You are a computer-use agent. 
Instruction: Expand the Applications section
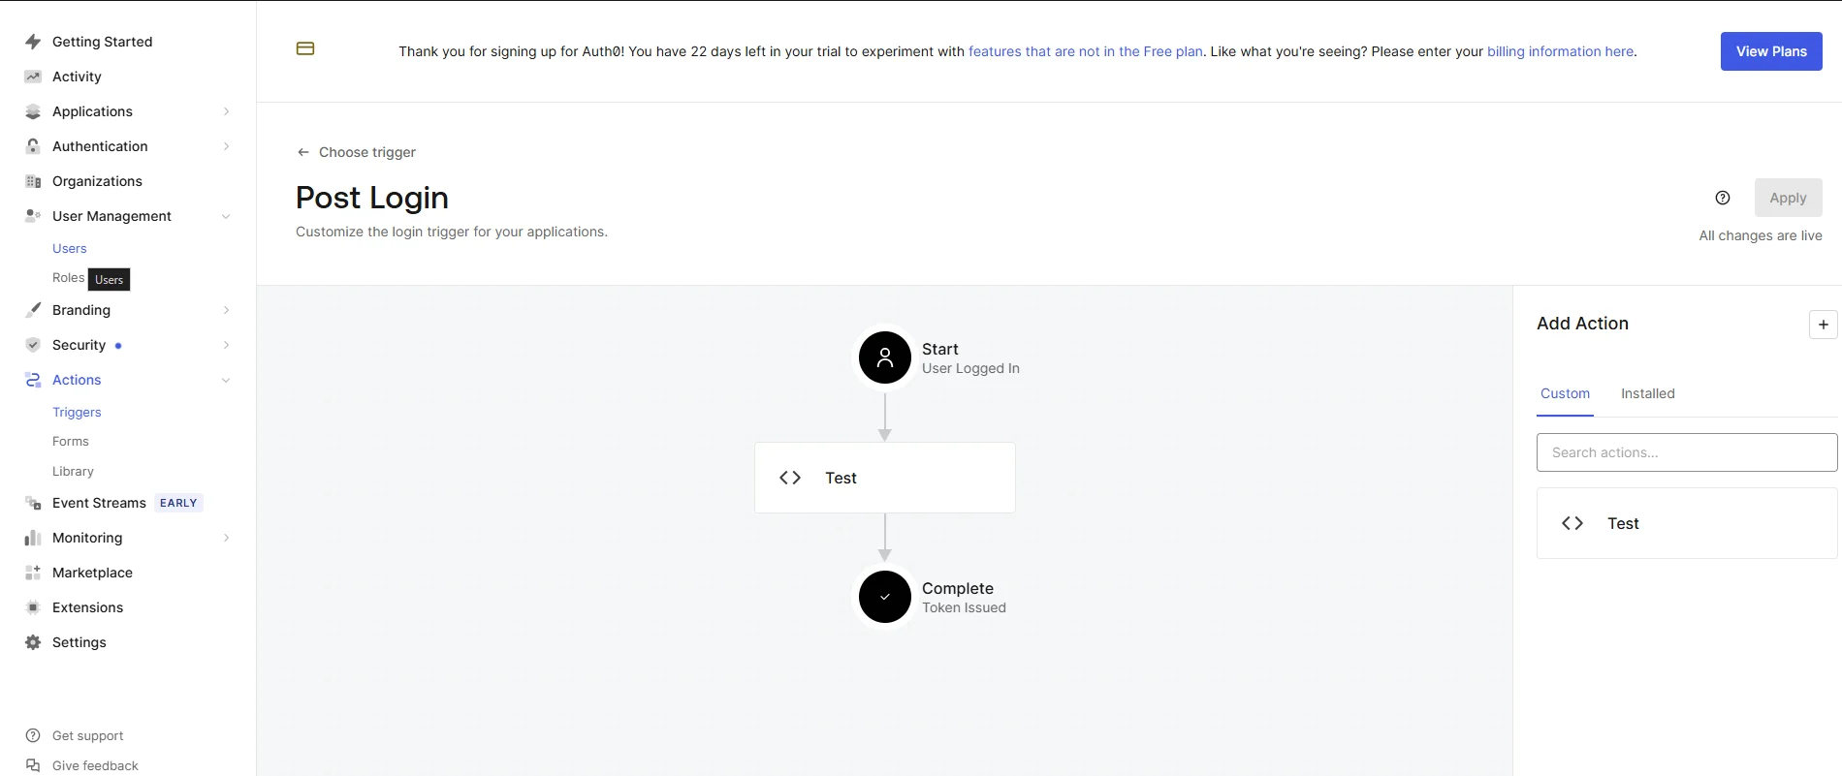pyautogui.click(x=226, y=111)
